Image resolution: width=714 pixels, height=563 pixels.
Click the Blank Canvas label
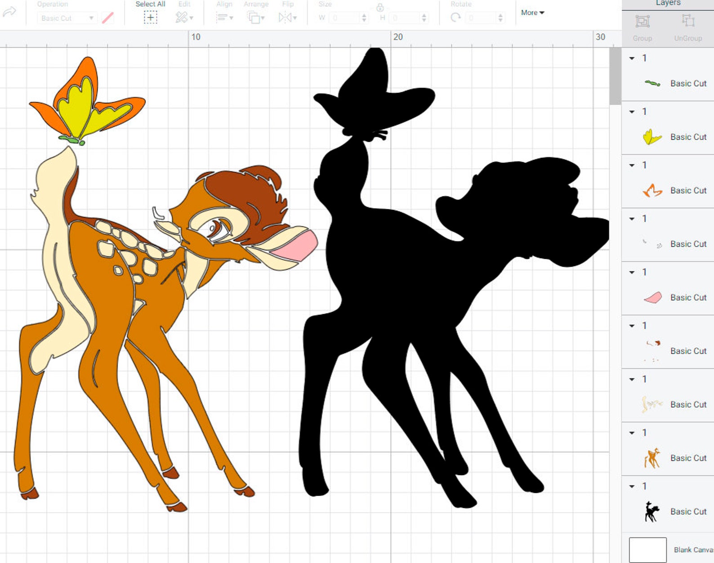click(694, 550)
